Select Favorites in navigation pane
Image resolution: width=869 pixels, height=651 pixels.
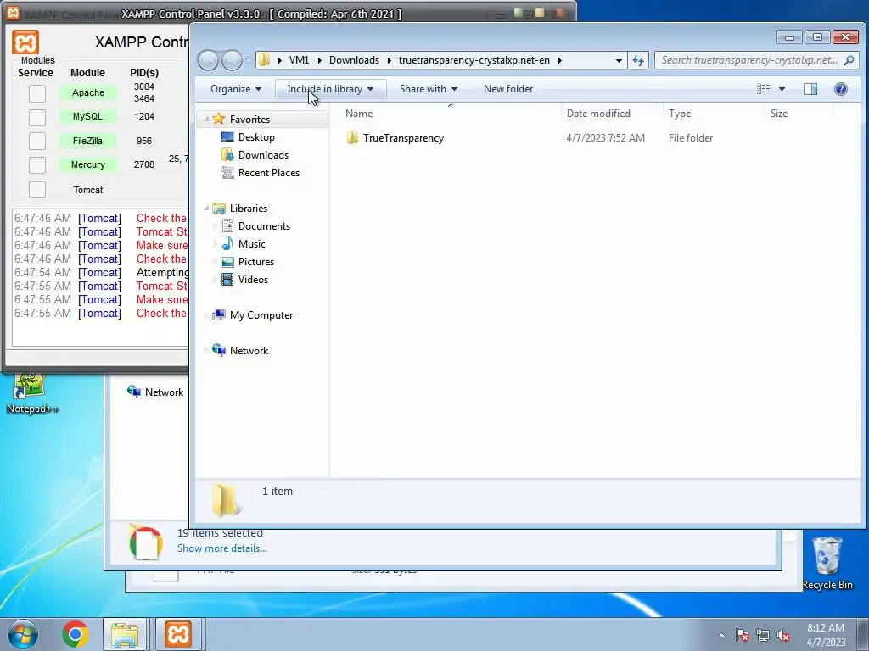249,119
